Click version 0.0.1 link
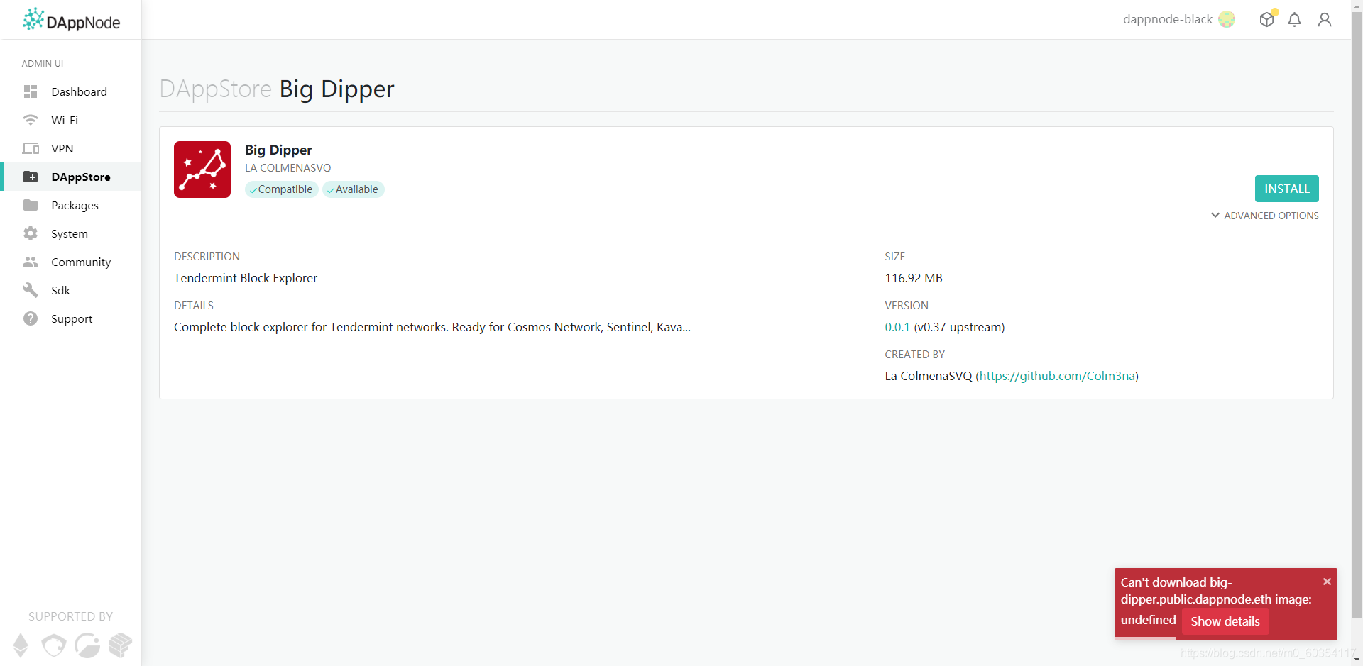The height and width of the screenshot is (666, 1363). coord(897,327)
